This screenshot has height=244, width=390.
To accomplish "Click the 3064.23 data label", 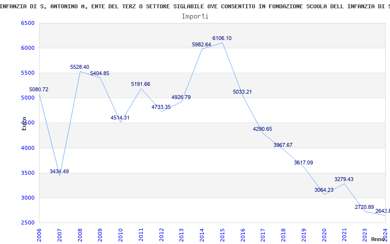I will click(x=324, y=190).
